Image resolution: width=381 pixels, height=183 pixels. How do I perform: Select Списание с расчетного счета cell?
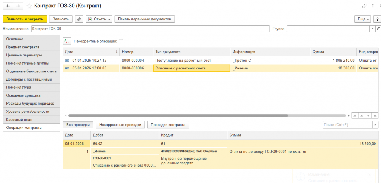pyautogui.click(x=192, y=68)
